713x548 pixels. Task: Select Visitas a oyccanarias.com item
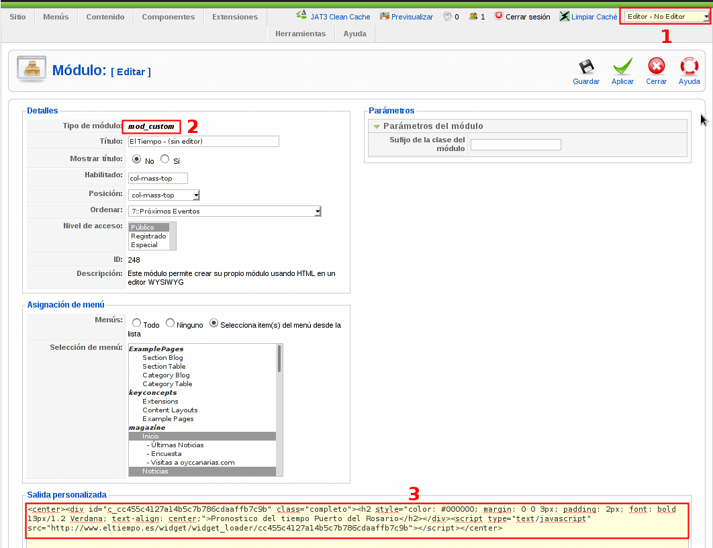(x=202, y=463)
